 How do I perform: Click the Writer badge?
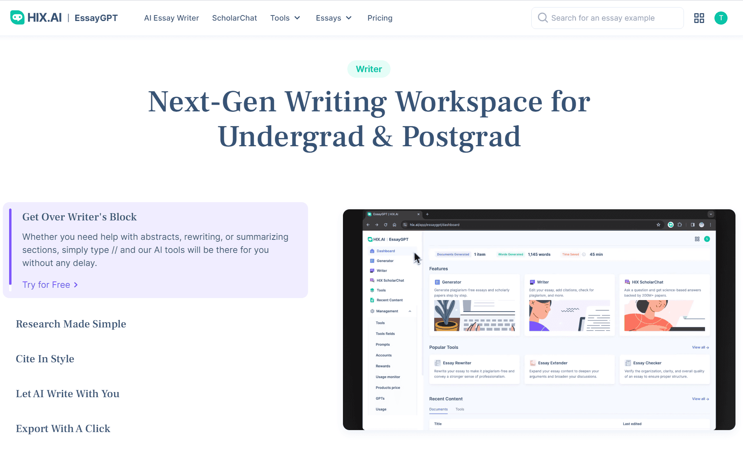click(369, 69)
